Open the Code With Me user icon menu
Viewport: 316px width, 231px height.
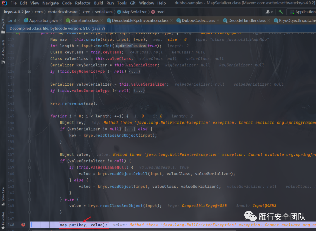[269, 12]
